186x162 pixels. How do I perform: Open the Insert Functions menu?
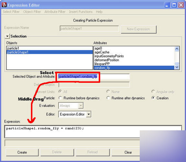point(81,12)
